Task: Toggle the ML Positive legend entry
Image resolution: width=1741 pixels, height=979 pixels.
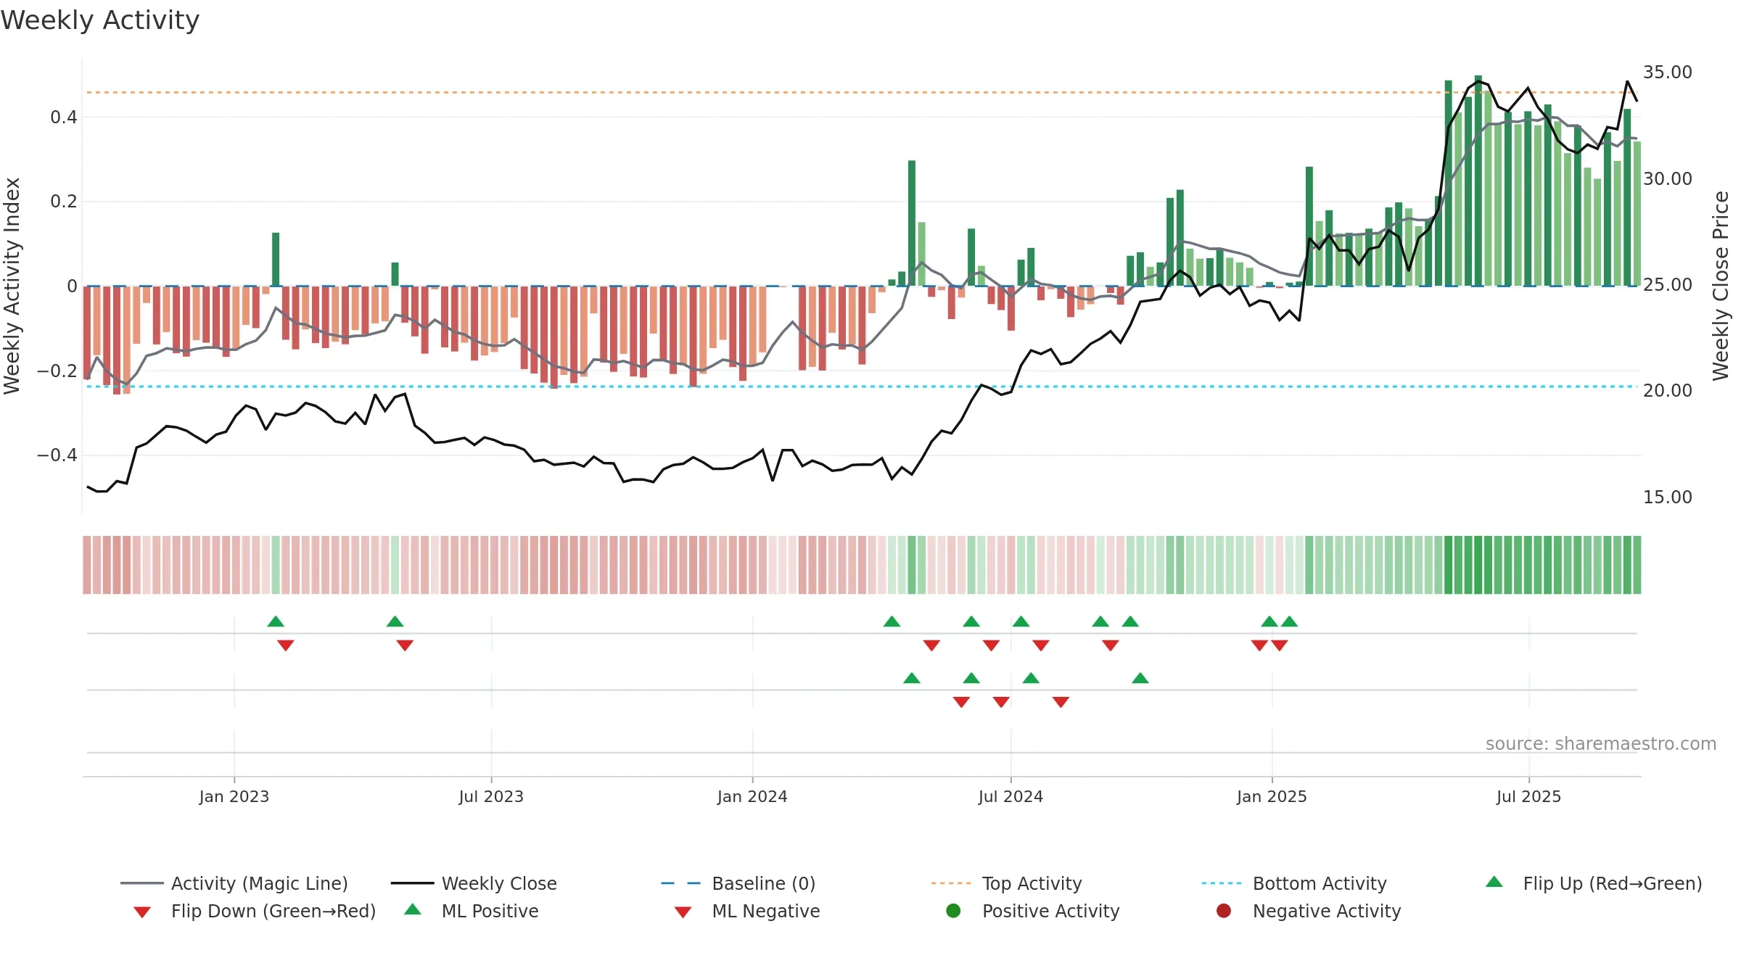Action: 472,911
